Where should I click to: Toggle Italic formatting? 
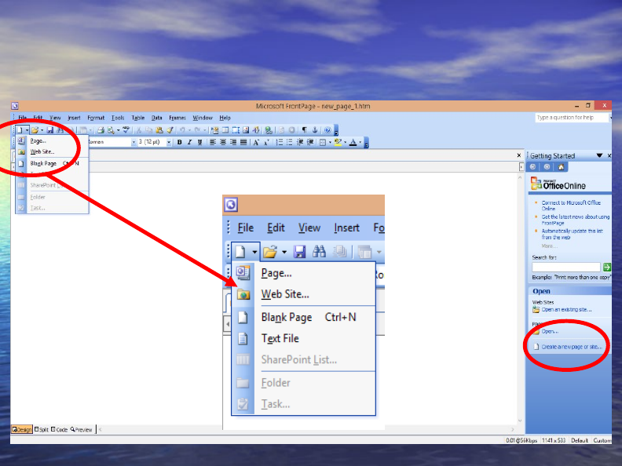[189, 142]
